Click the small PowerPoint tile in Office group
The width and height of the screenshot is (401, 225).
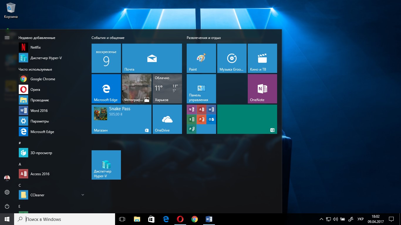click(201, 119)
